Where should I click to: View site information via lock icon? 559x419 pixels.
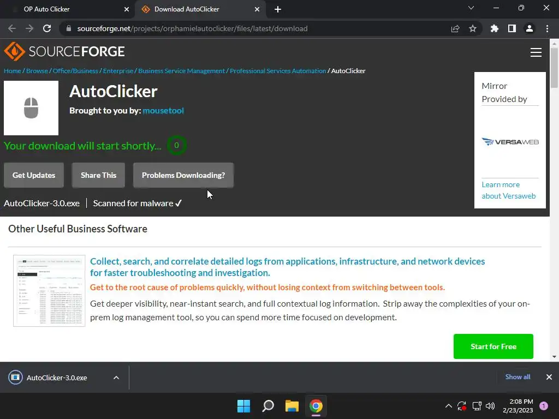click(x=69, y=28)
